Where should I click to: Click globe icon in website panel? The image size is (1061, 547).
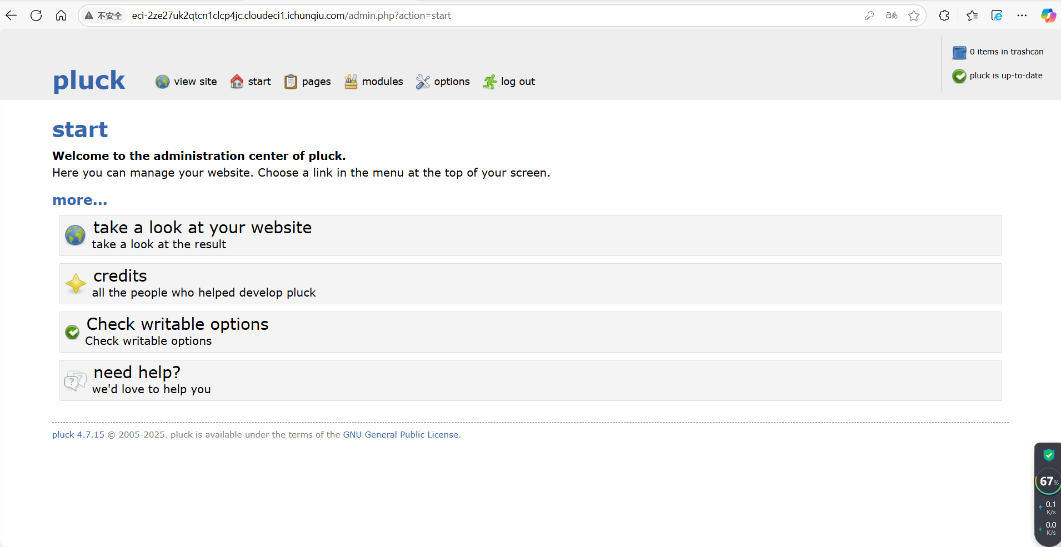click(75, 235)
